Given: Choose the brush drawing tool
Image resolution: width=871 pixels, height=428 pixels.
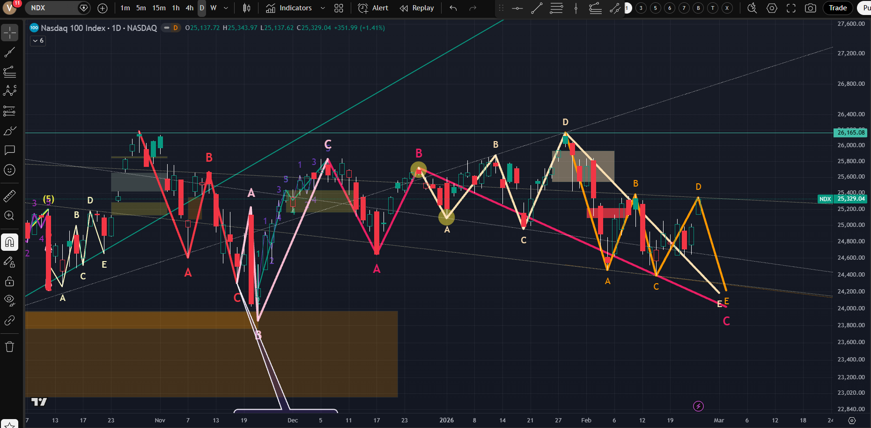Looking at the screenshot, I should [9, 131].
